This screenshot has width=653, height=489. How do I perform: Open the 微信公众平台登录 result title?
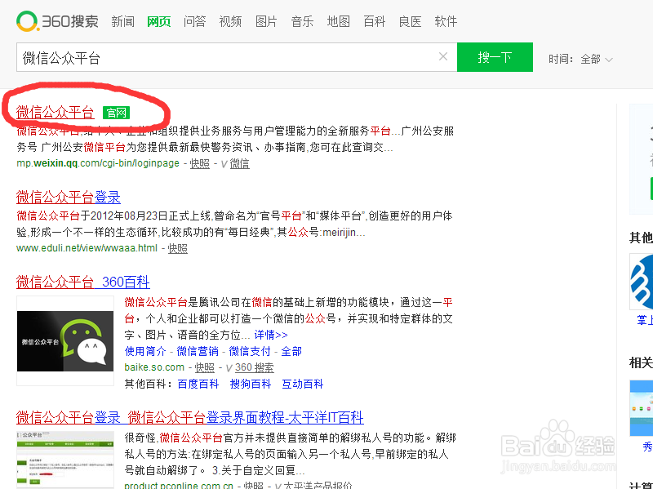point(69,197)
